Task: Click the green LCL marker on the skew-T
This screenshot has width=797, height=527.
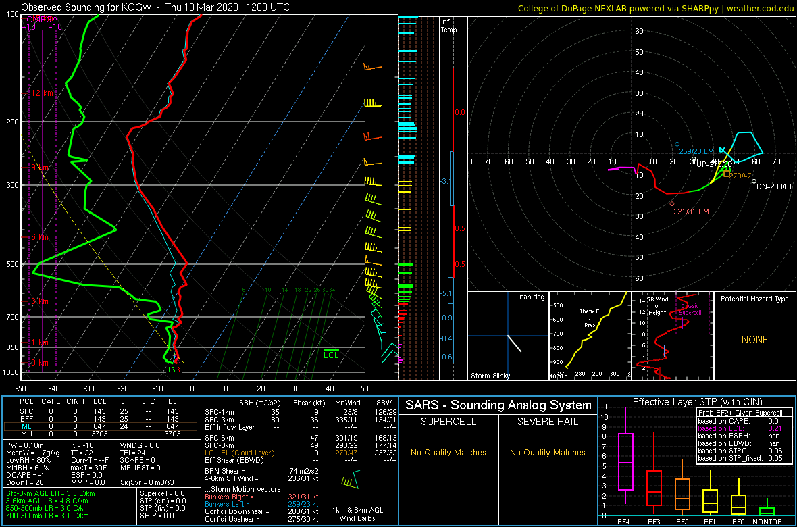Action: [x=331, y=354]
